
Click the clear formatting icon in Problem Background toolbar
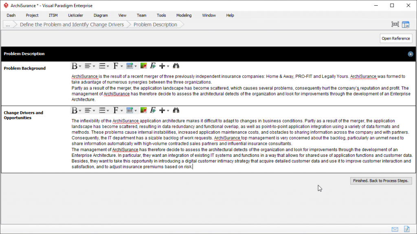tap(153, 66)
